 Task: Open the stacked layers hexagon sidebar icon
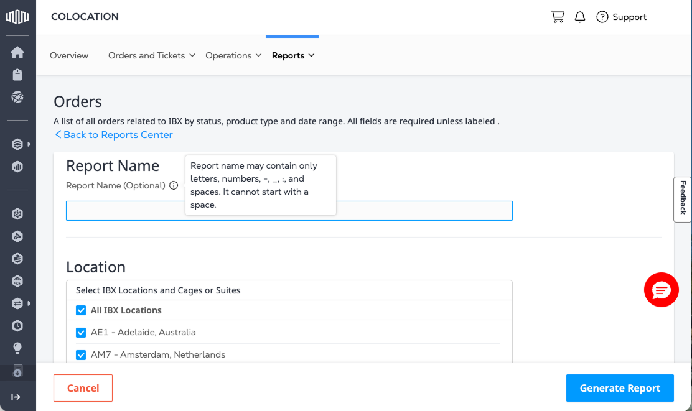point(17,144)
